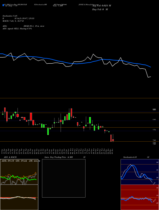159x210 pixels.
Task: Click the 8.46 price axis label
Action: tap(154, 119)
